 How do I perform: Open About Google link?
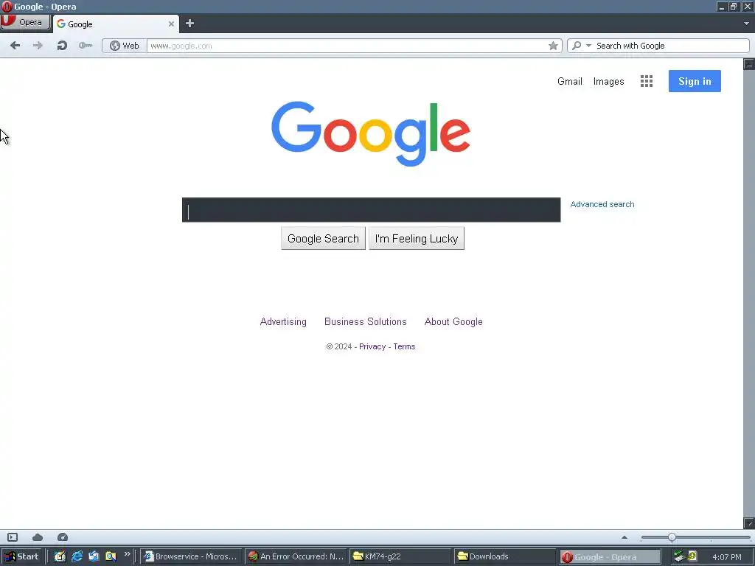[453, 321]
